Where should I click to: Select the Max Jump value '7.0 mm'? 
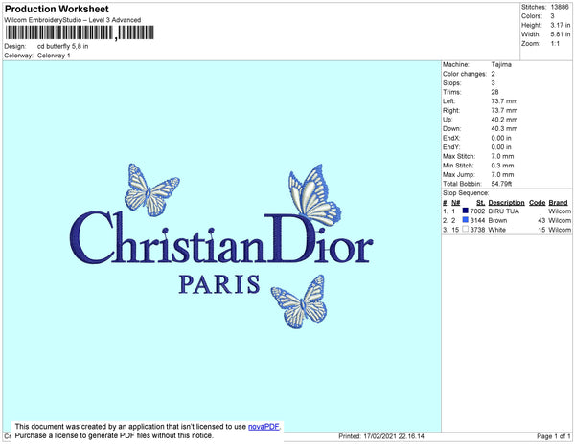click(502, 174)
